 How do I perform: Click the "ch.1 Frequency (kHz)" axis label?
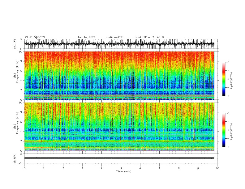pyautogui.click(x=16, y=71)
